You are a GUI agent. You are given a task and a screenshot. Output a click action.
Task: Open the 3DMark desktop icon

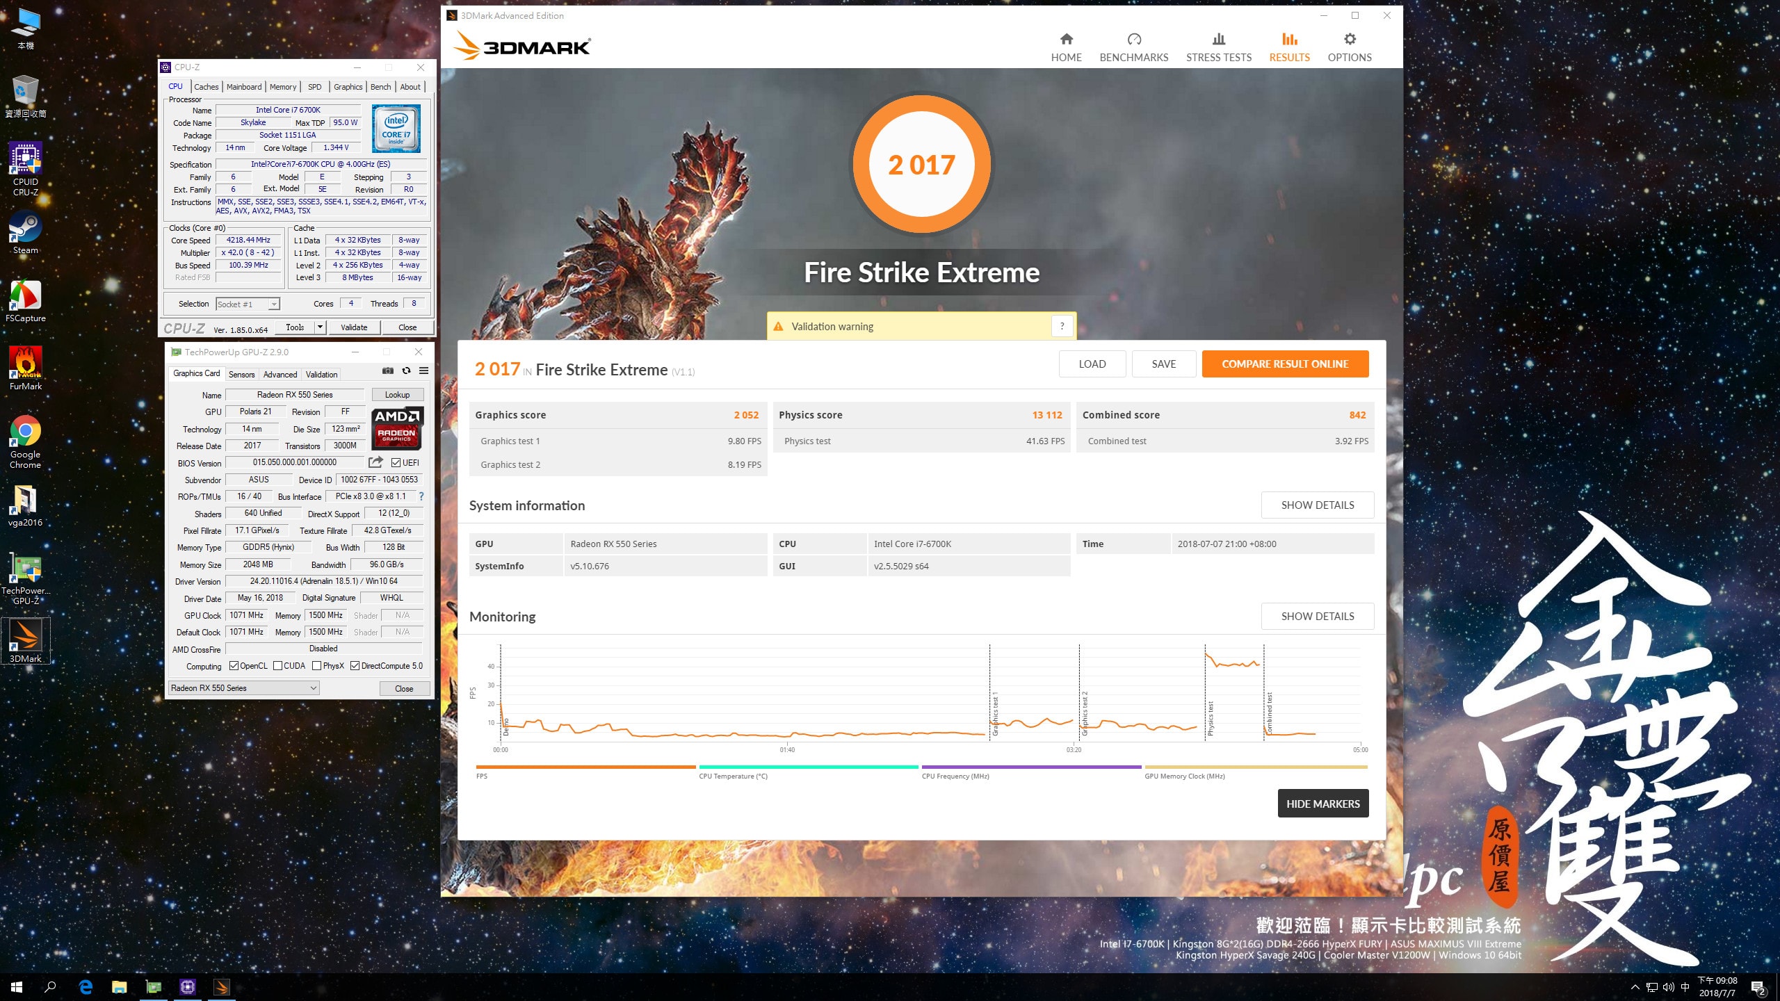pyautogui.click(x=25, y=641)
